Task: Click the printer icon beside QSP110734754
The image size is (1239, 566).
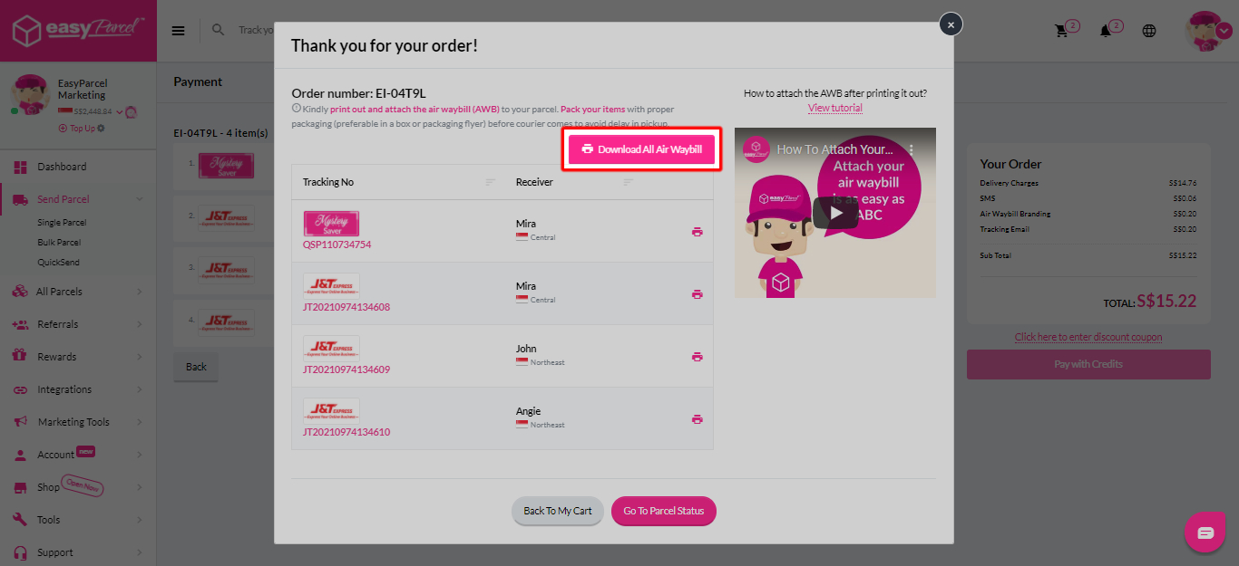Action: pos(697,231)
